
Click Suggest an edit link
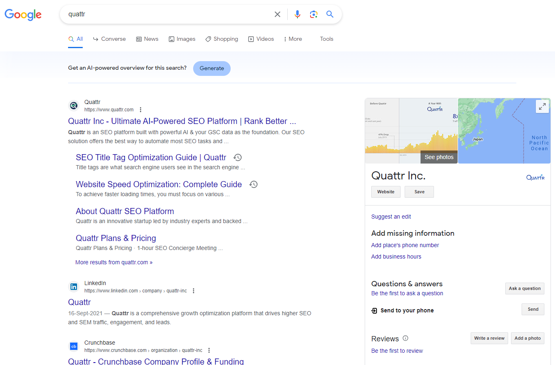[391, 217]
